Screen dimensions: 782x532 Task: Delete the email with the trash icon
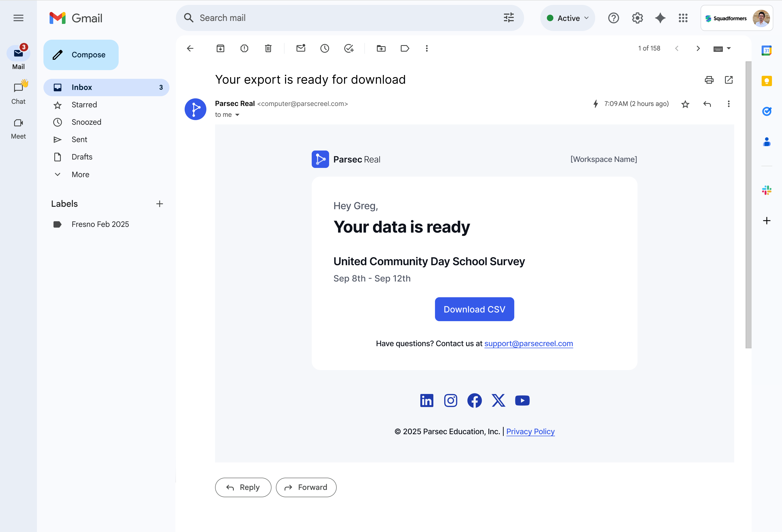(x=268, y=48)
